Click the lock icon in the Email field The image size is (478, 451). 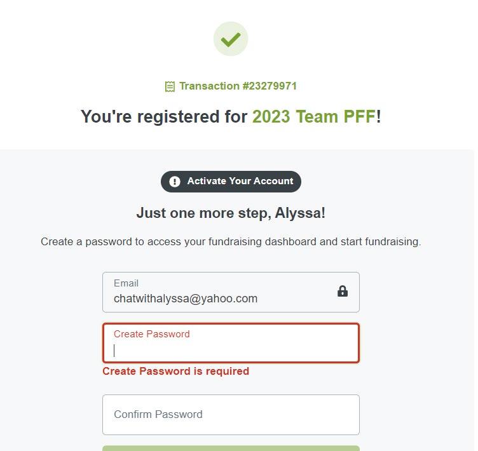click(x=343, y=292)
